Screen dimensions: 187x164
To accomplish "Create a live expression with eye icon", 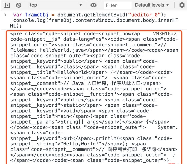I will pyautogui.click(x=94, y=5).
